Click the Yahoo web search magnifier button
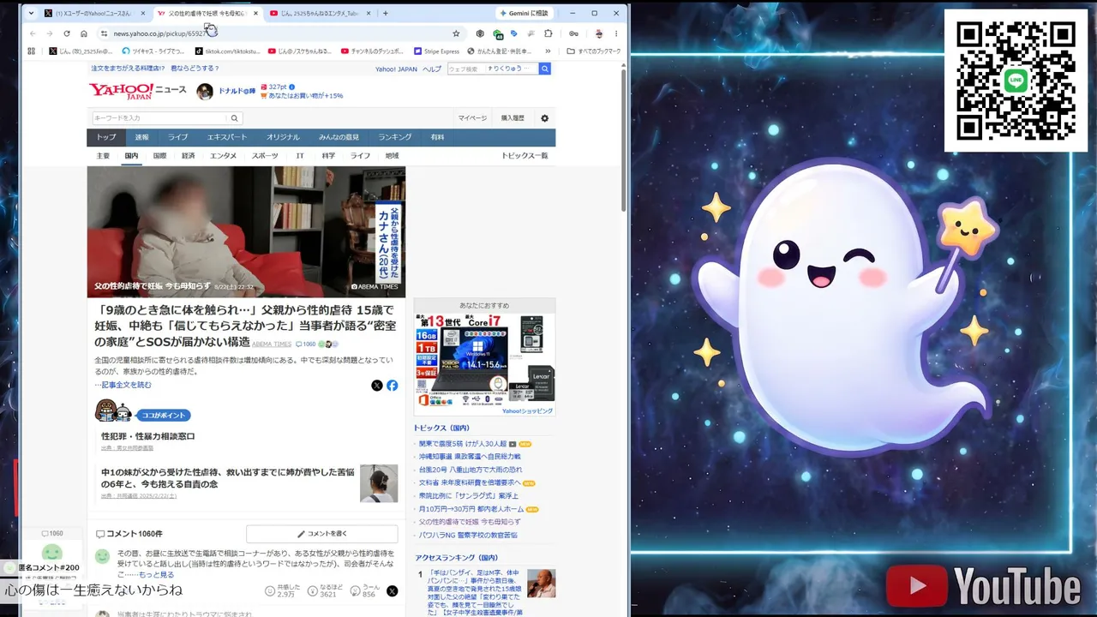The height and width of the screenshot is (617, 1097). click(x=544, y=69)
